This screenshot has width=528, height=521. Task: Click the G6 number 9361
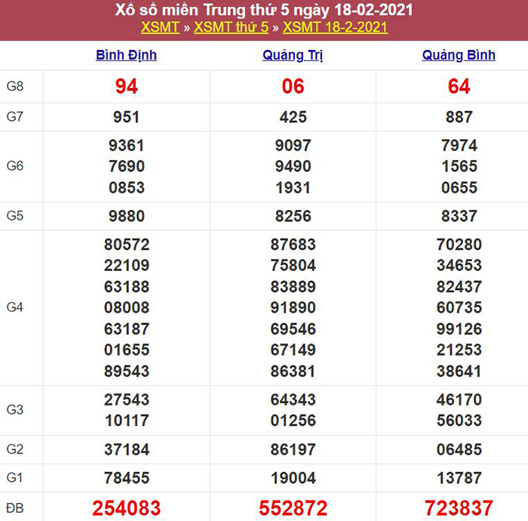(x=127, y=146)
